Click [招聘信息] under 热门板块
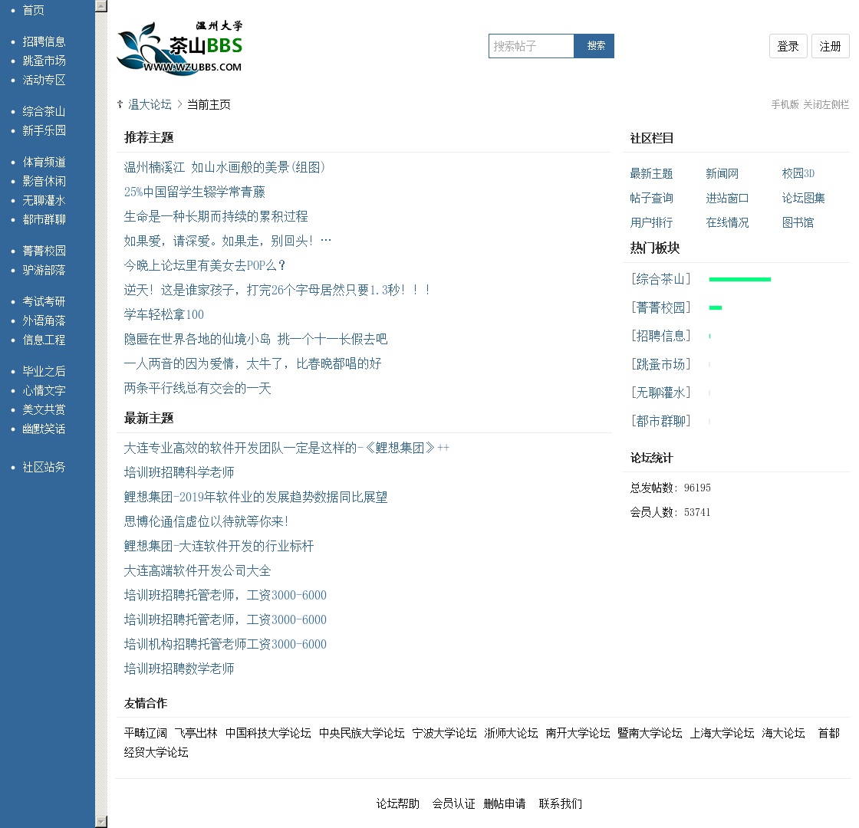The width and height of the screenshot is (859, 828). (x=660, y=336)
